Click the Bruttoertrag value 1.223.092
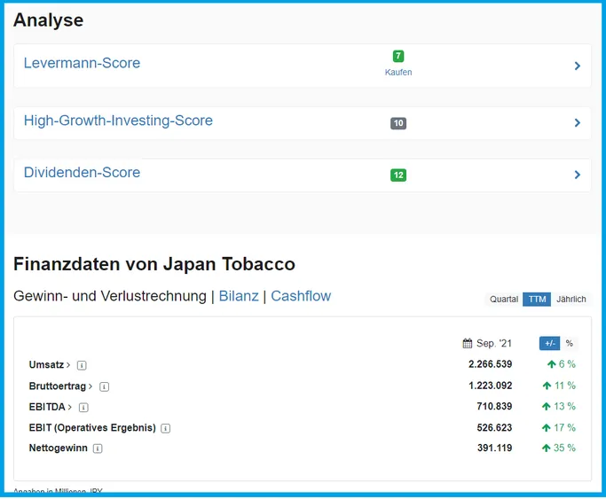 490,386
